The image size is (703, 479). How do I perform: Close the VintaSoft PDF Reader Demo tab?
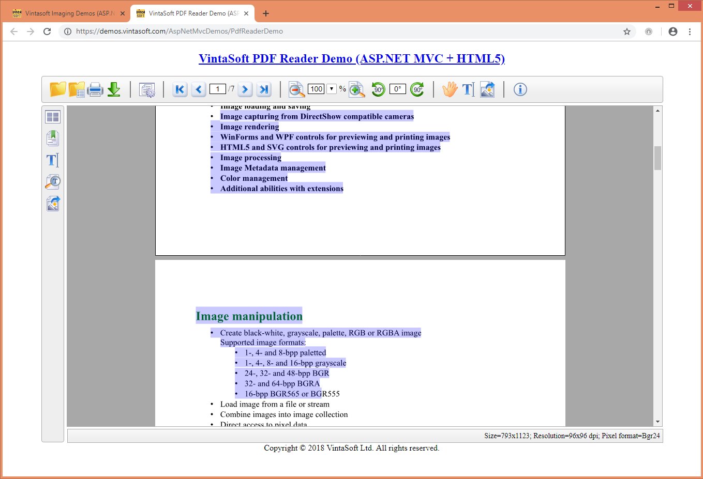point(246,13)
